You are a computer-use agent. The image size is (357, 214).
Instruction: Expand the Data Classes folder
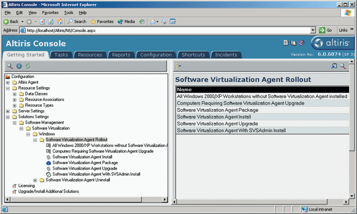pyautogui.click(x=15, y=94)
